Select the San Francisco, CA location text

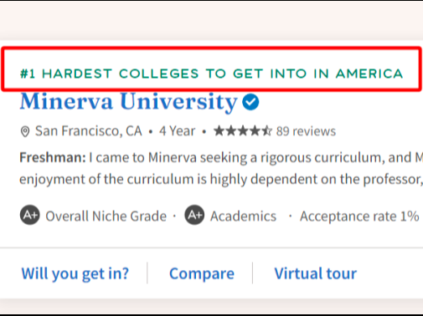88,131
